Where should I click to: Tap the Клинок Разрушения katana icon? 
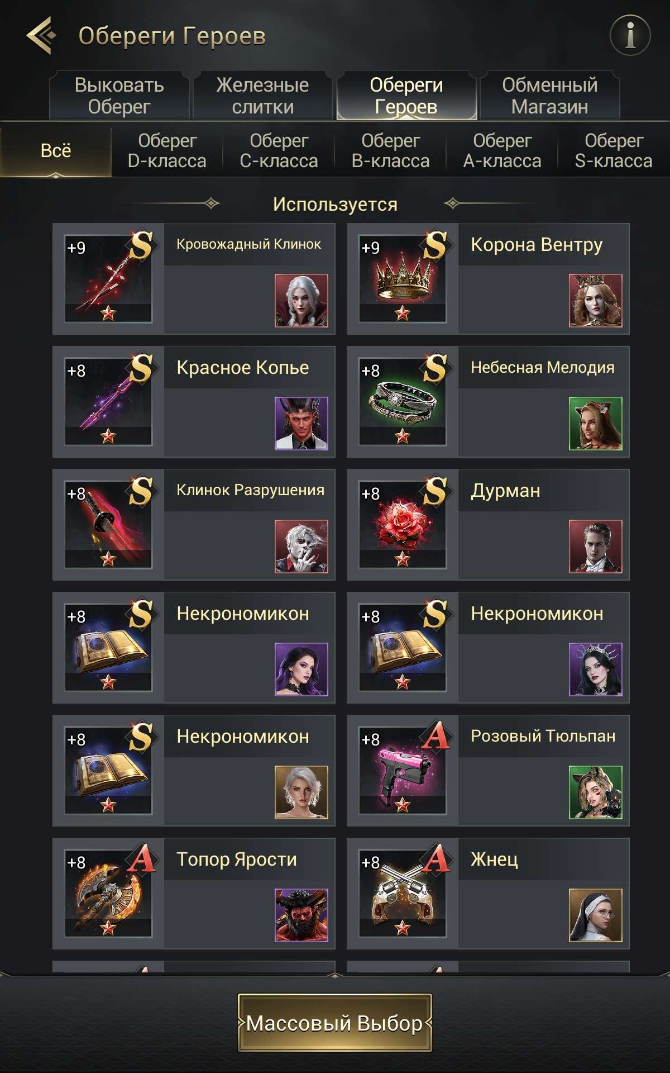pos(108,525)
